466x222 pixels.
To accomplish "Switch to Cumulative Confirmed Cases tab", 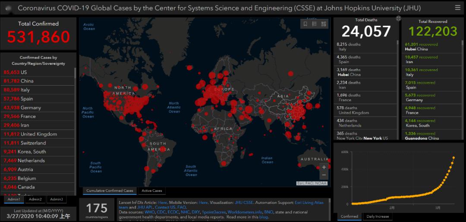I will coord(110,191).
